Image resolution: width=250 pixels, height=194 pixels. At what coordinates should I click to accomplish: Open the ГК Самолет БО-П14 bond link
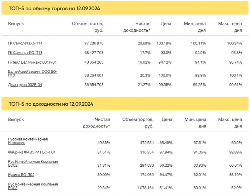(x=25, y=43)
